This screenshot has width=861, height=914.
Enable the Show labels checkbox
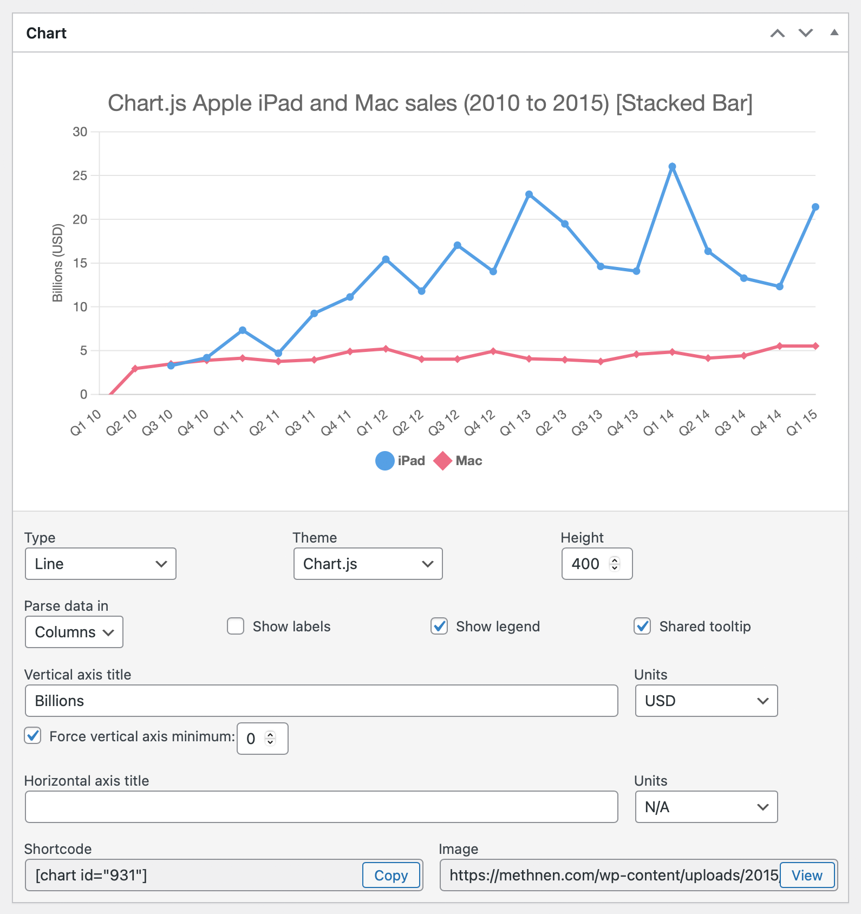coord(236,626)
